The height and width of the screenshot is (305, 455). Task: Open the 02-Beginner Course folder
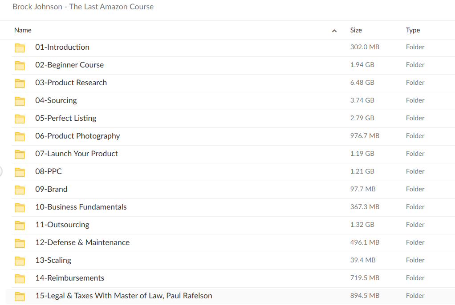point(69,65)
